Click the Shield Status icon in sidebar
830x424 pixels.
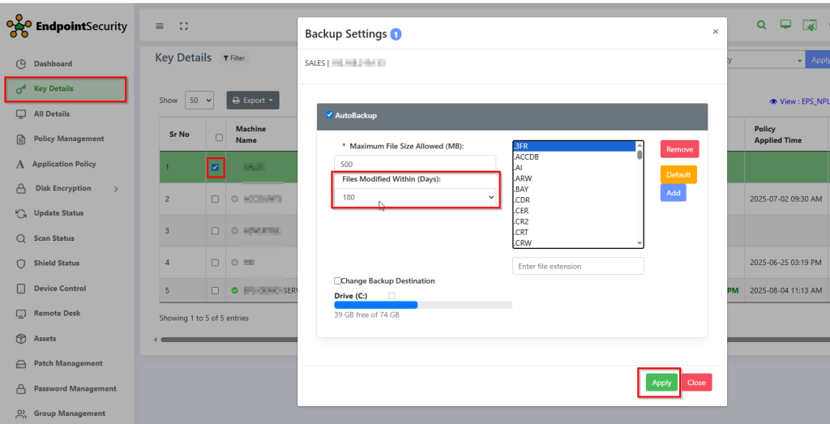[x=22, y=263]
